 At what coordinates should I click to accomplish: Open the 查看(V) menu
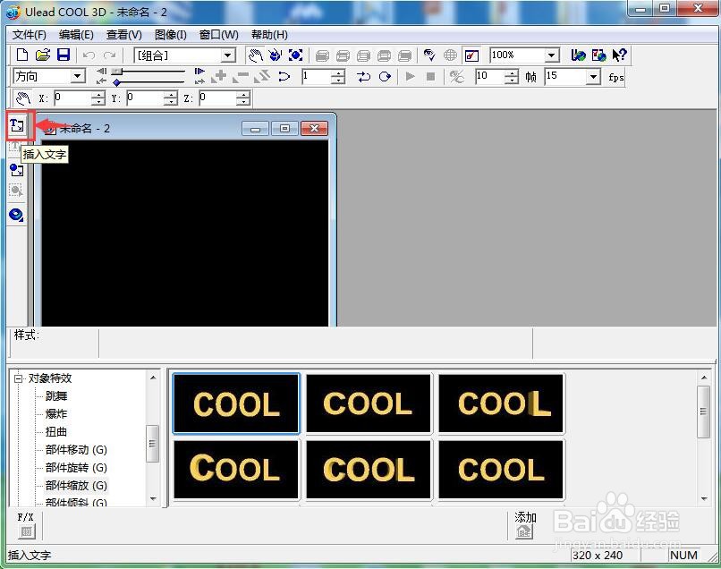[124, 35]
